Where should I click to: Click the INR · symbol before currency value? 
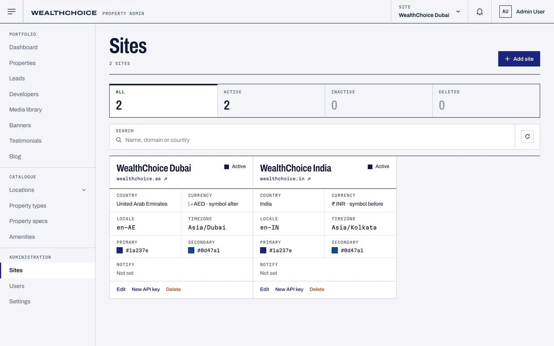pyautogui.click(x=357, y=204)
